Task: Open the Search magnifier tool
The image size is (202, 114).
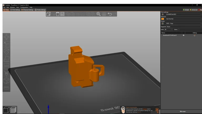Action: 99,14
